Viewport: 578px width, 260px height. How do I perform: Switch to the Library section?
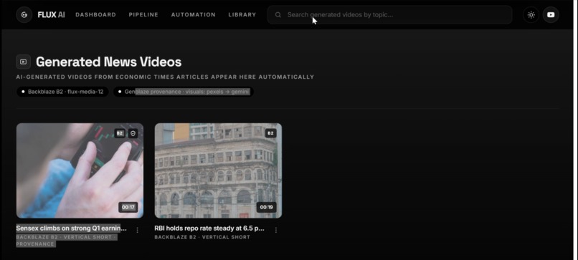coord(242,15)
